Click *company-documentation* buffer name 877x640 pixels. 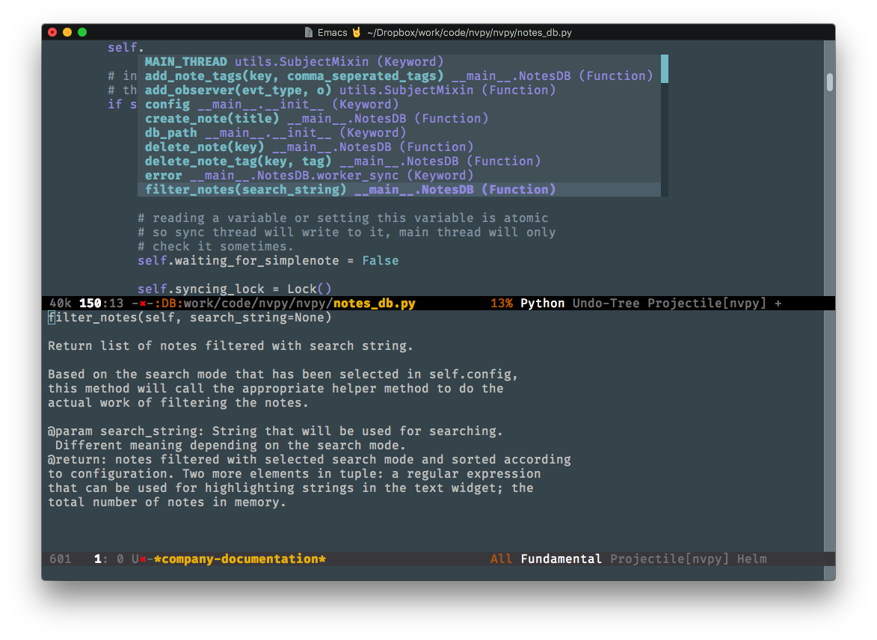tap(239, 559)
